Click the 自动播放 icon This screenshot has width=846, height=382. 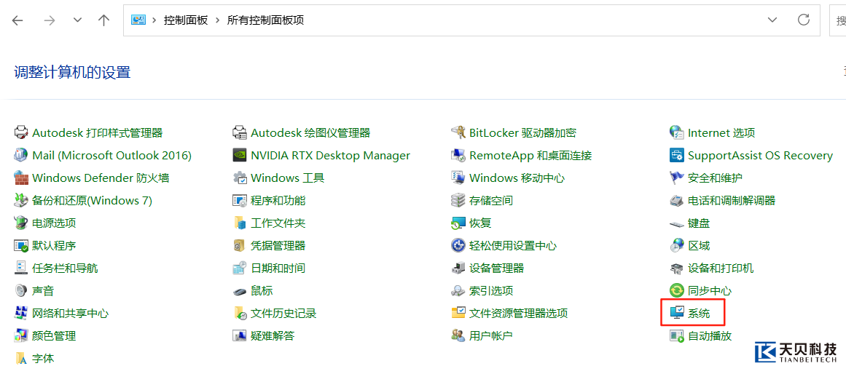pos(677,335)
